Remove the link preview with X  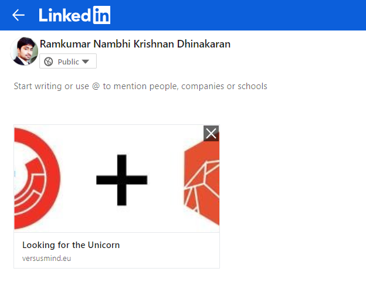pos(211,134)
